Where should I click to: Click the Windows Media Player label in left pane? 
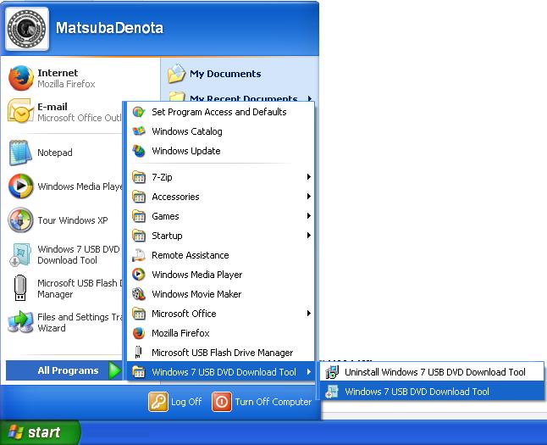[x=80, y=186]
